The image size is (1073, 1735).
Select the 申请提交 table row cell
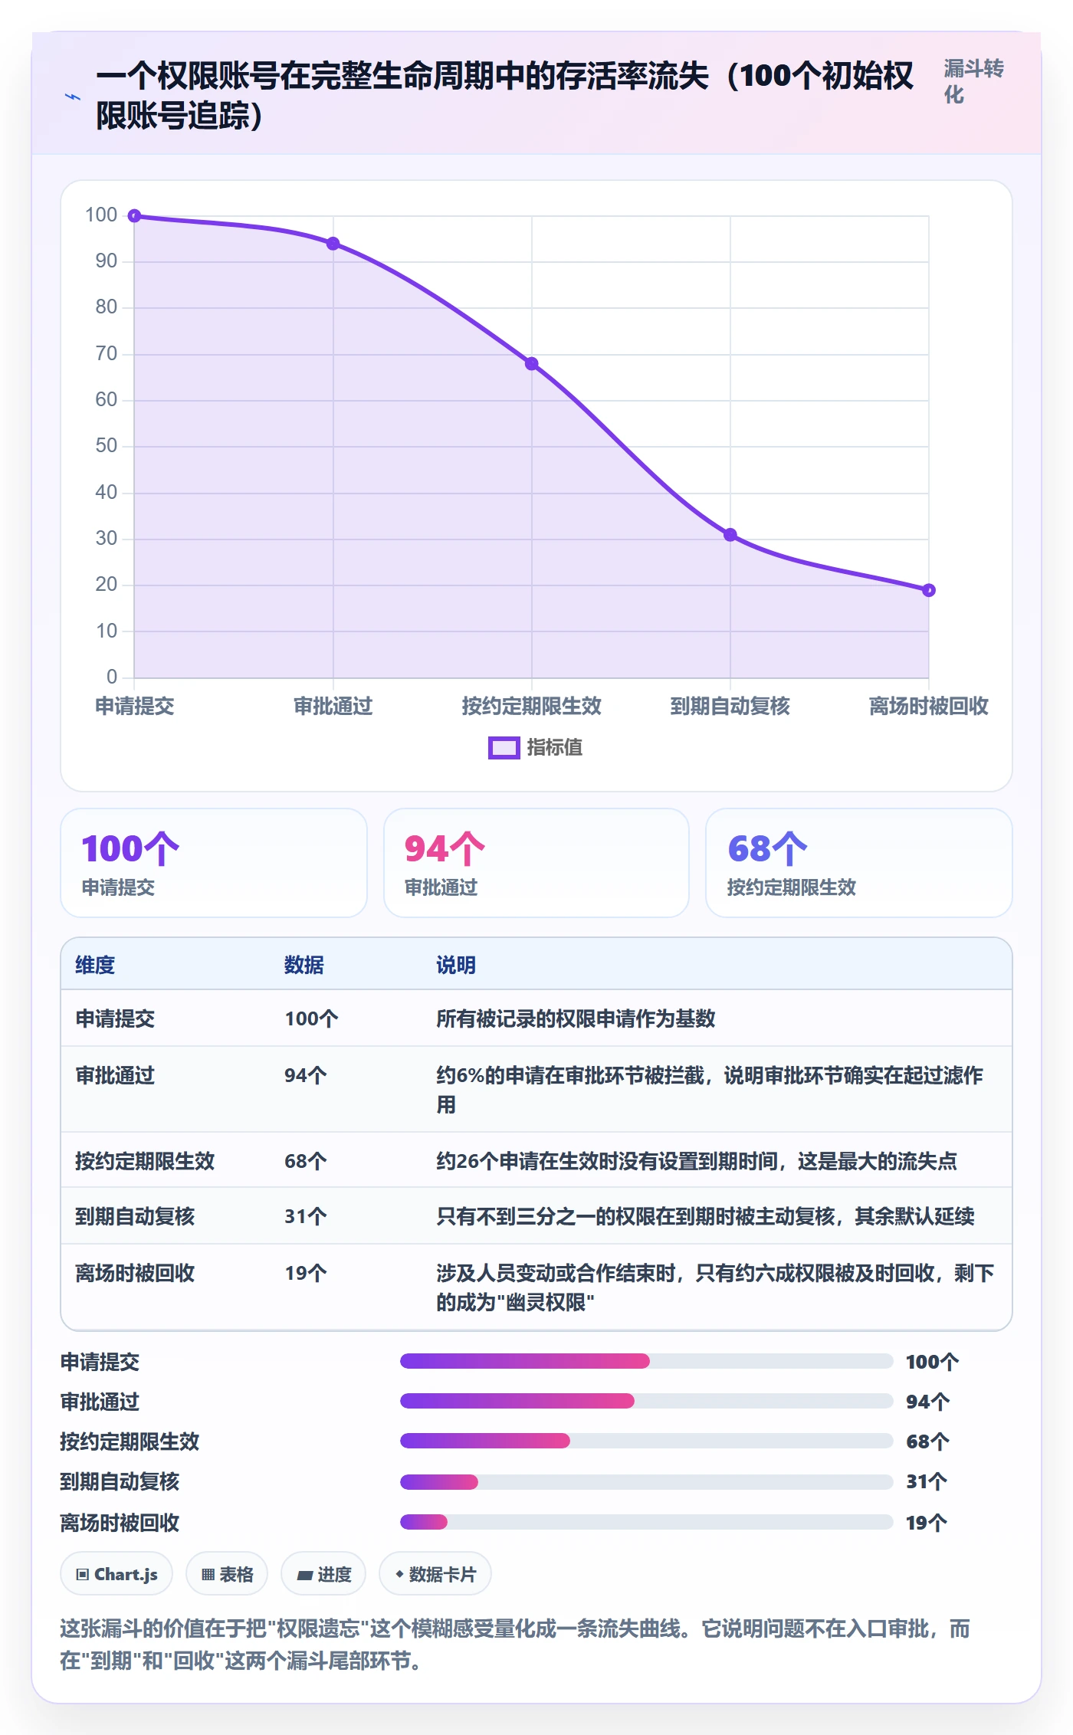pos(115,1018)
